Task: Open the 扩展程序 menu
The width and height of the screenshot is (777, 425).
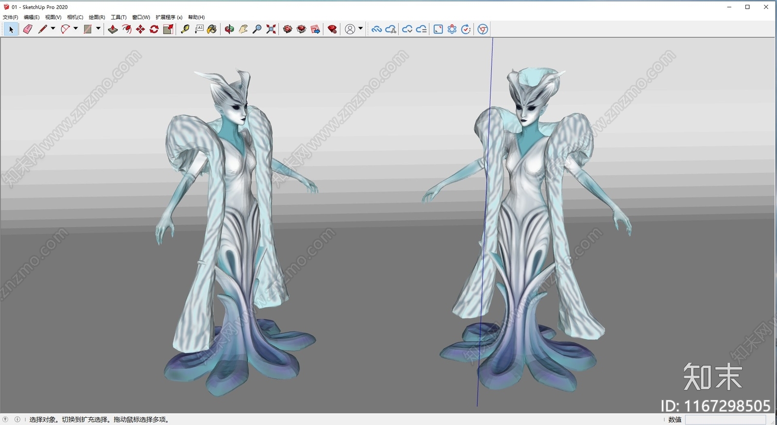Action: [169, 17]
